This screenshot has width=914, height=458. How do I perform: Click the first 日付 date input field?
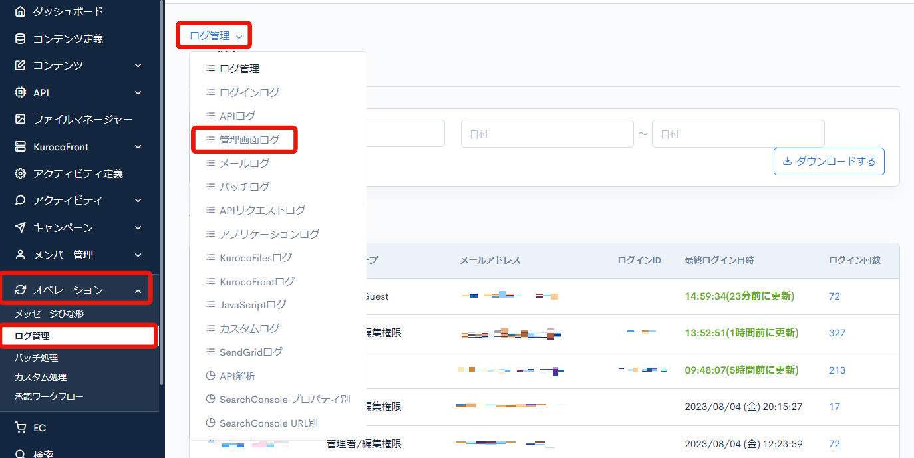(547, 134)
